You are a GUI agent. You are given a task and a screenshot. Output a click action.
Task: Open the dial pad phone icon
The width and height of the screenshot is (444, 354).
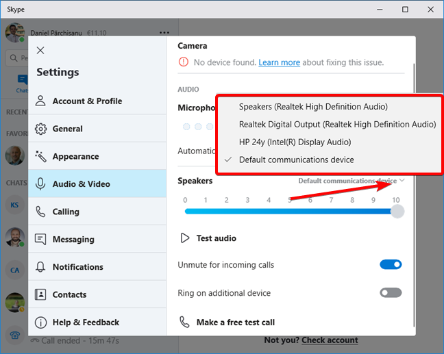pyautogui.click(x=14, y=336)
